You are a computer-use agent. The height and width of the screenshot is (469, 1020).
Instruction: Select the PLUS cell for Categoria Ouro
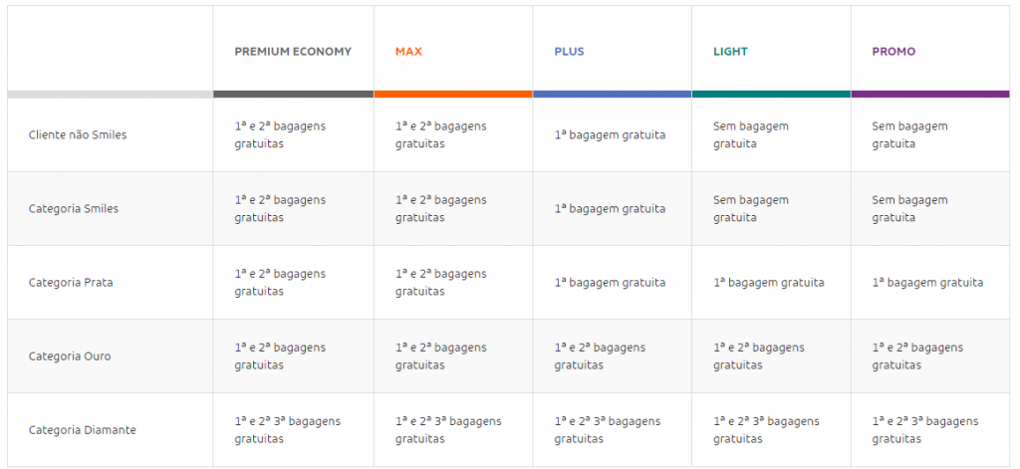pyautogui.click(x=600, y=356)
